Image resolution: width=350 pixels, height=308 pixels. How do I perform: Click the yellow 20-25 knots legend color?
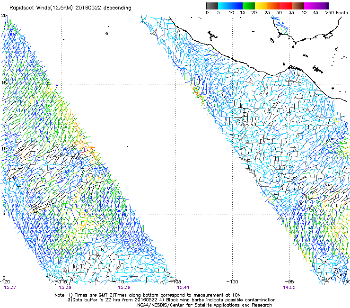(x=261, y=6)
